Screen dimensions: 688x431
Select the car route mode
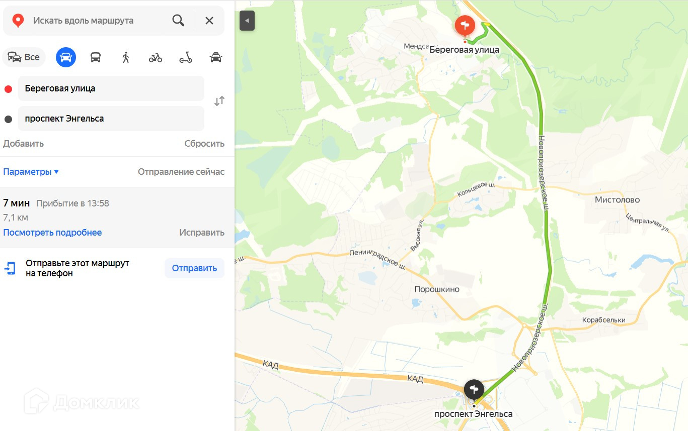coord(66,57)
